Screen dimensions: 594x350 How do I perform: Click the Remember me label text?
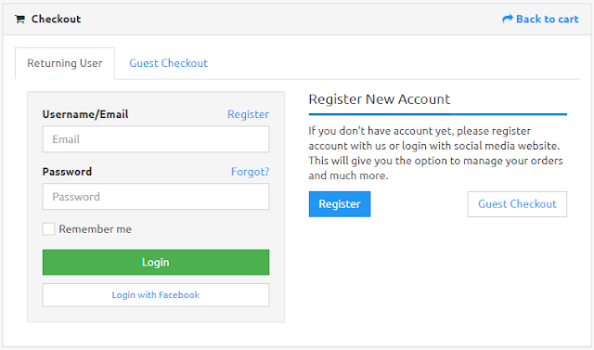(95, 229)
